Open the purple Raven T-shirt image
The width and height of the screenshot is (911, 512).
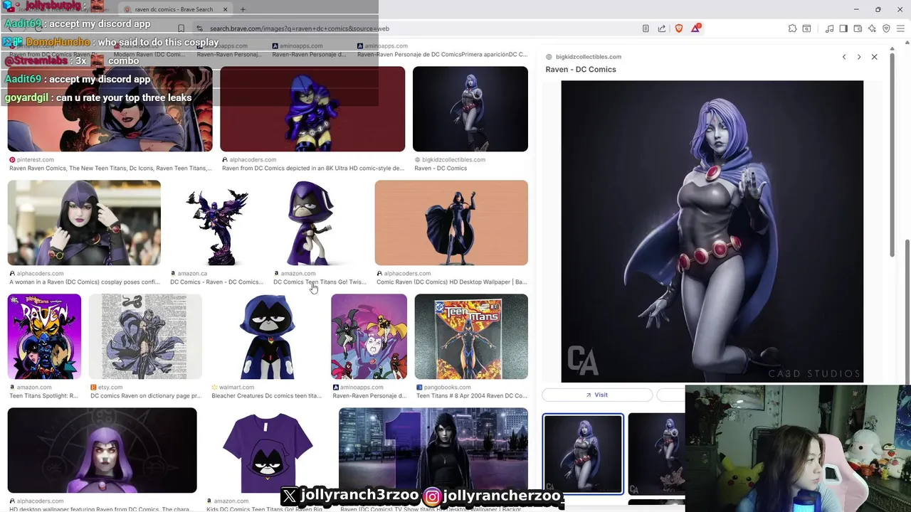pos(268,450)
